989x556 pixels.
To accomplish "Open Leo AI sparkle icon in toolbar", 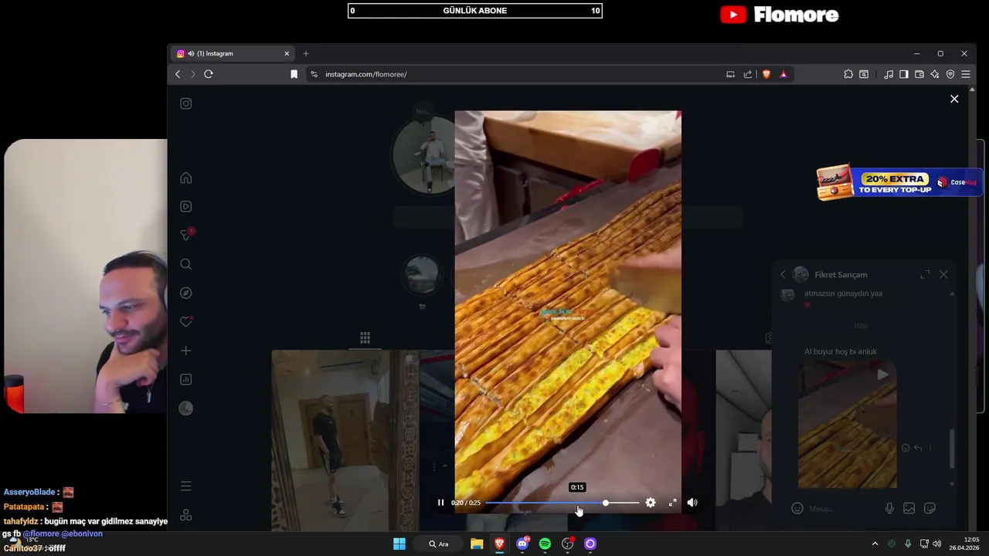I will click(x=935, y=74).
